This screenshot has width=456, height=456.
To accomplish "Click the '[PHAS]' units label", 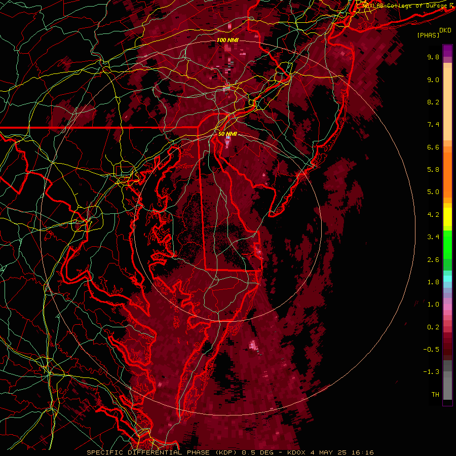I will 428,35.
